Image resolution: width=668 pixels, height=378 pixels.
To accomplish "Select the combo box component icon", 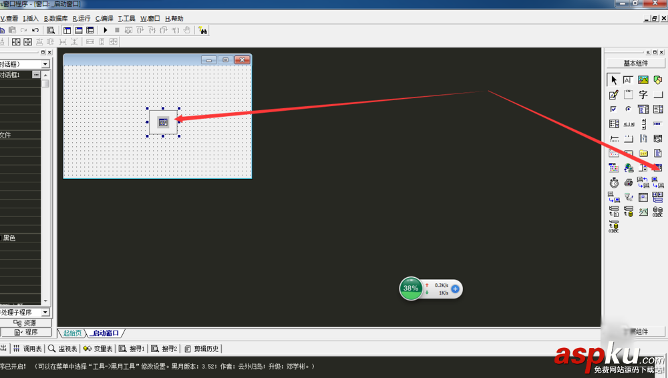I will pos(643,109).
